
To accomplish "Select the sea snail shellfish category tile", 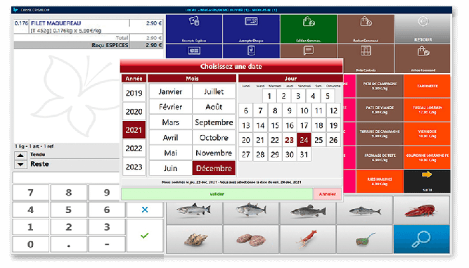I will [x=194, y=239].
